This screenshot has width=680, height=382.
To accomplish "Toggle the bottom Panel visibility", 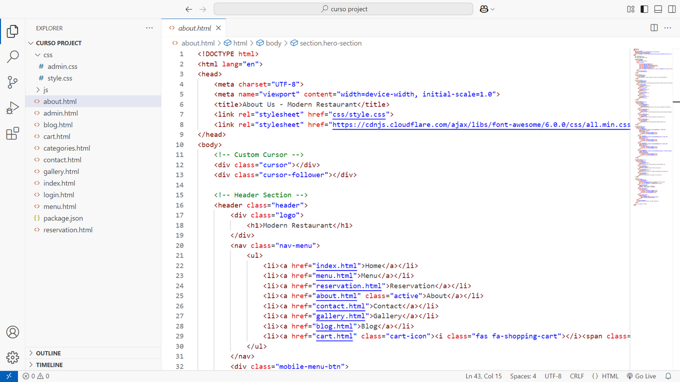I will [x=658, y=9].
